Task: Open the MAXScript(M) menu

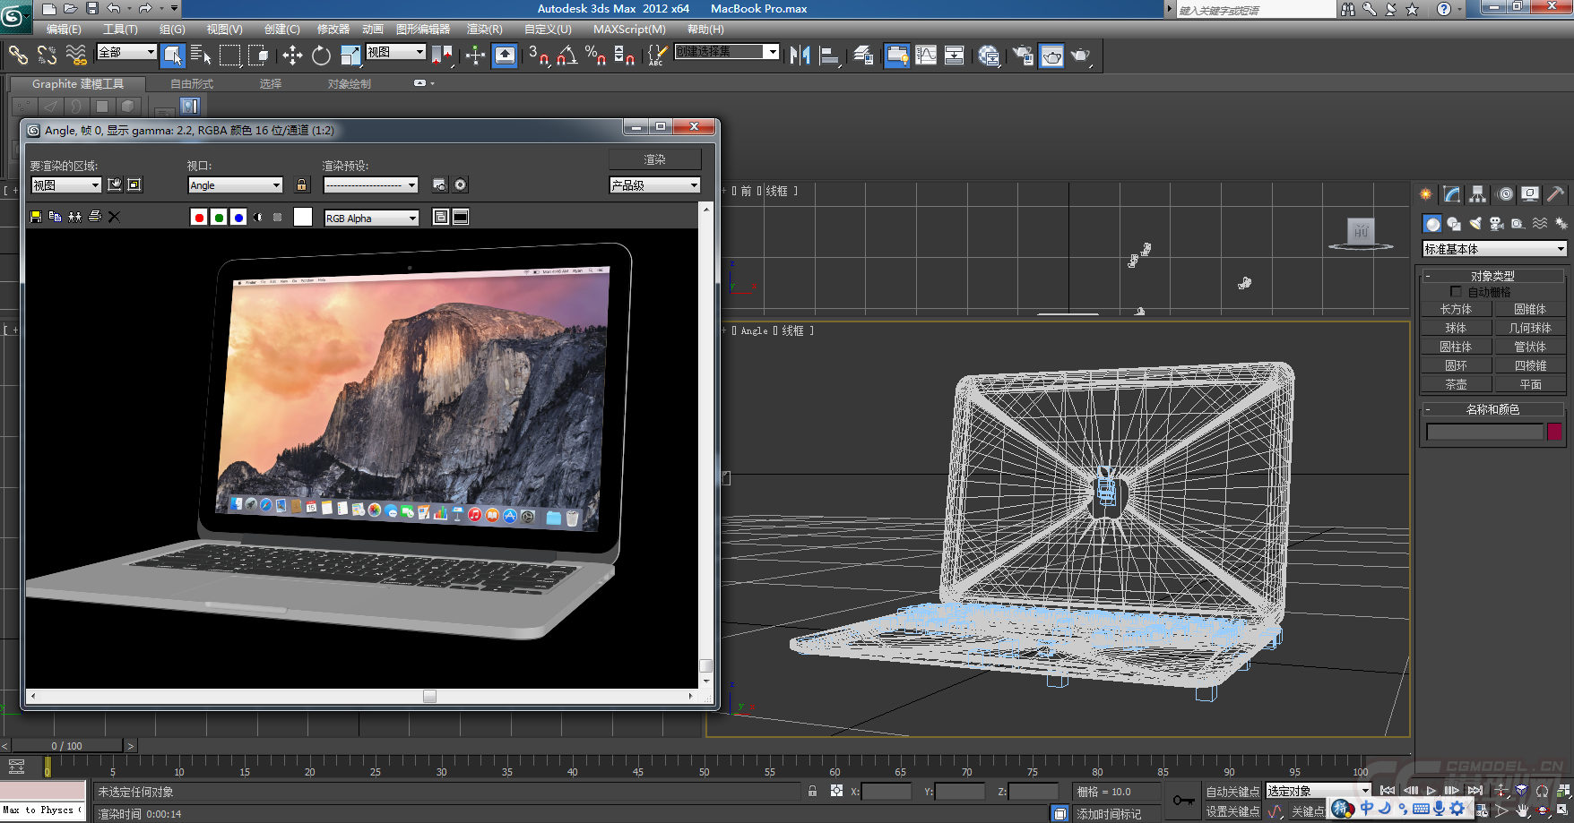Action: (x=629, y=30)
